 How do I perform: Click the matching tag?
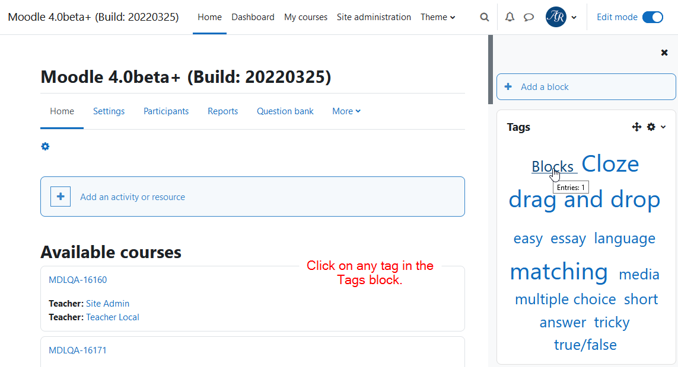point(559,272)
